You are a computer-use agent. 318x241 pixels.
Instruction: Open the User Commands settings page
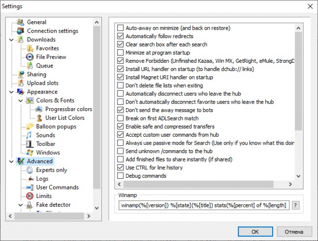pyautogui.click(x=57, y=188)
